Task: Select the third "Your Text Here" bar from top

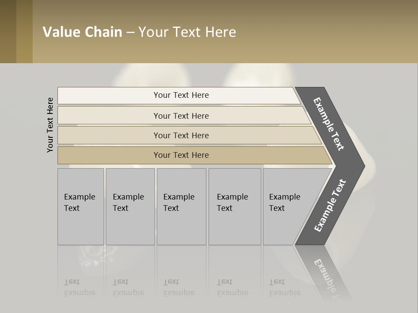Action: pyautogui.click(x=181, y=135)
